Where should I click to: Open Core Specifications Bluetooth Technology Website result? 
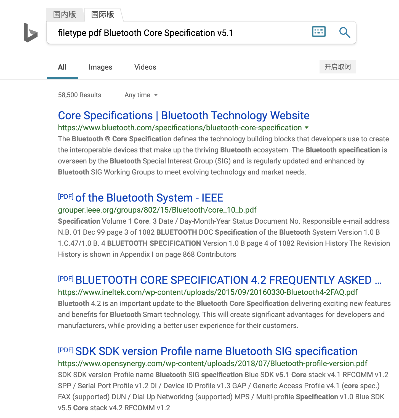pyautogui.click(x=184, y=115)
